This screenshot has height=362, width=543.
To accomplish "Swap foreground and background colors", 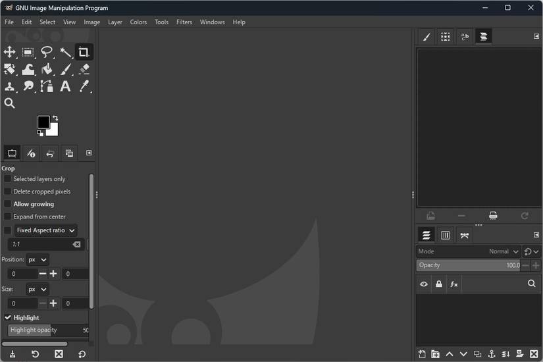I will 55,118.
